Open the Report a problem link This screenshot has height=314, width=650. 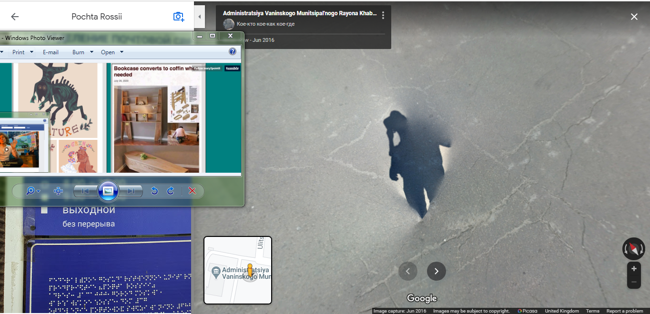point(625,311)
